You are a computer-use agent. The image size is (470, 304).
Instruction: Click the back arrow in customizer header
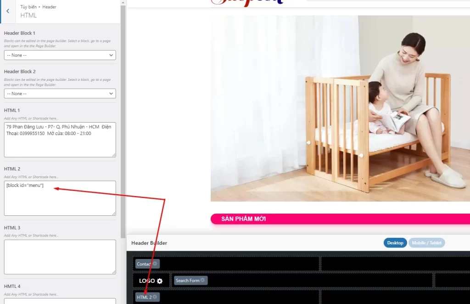(x=8, y=11)
